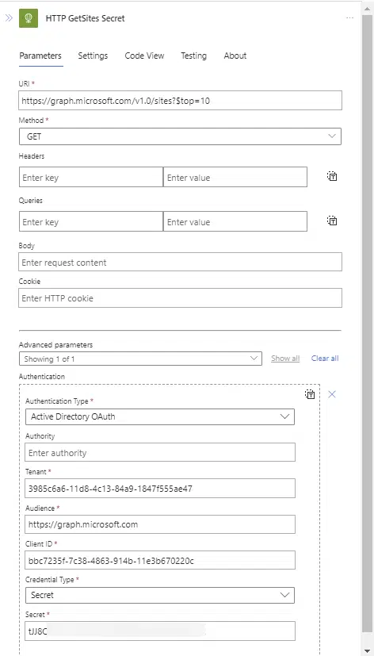Screen dimensions: 374x656
Task: Expand the Method dropdown showing GET
Action: [x=180, y=136]
